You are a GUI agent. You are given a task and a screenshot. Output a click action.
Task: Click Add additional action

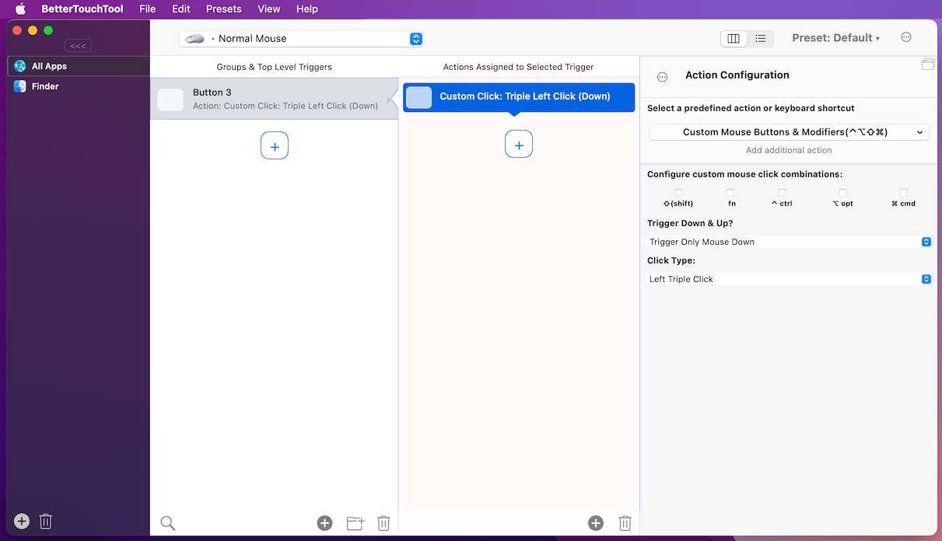(x=789, y=149)
